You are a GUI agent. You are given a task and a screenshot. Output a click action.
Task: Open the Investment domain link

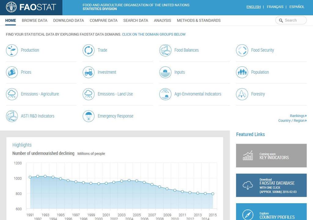[107, 72]
